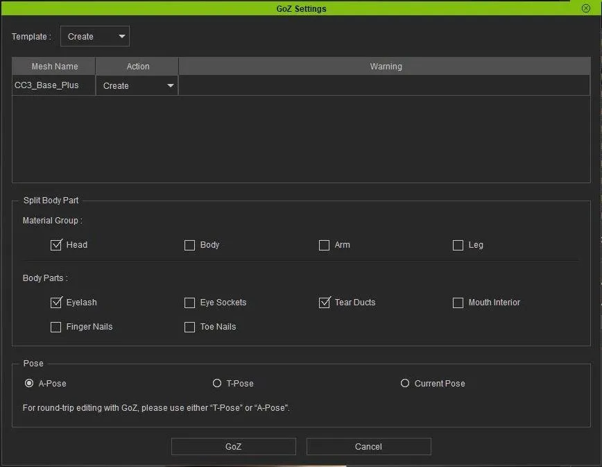
Task: Enable Eye Sockets splitting
Action: 189,303
